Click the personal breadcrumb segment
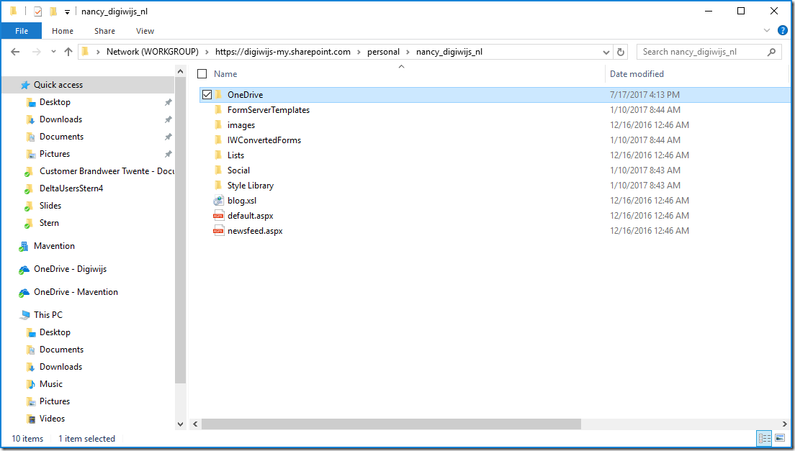This screenshot has width=795, height=451. tap(383, 52)
